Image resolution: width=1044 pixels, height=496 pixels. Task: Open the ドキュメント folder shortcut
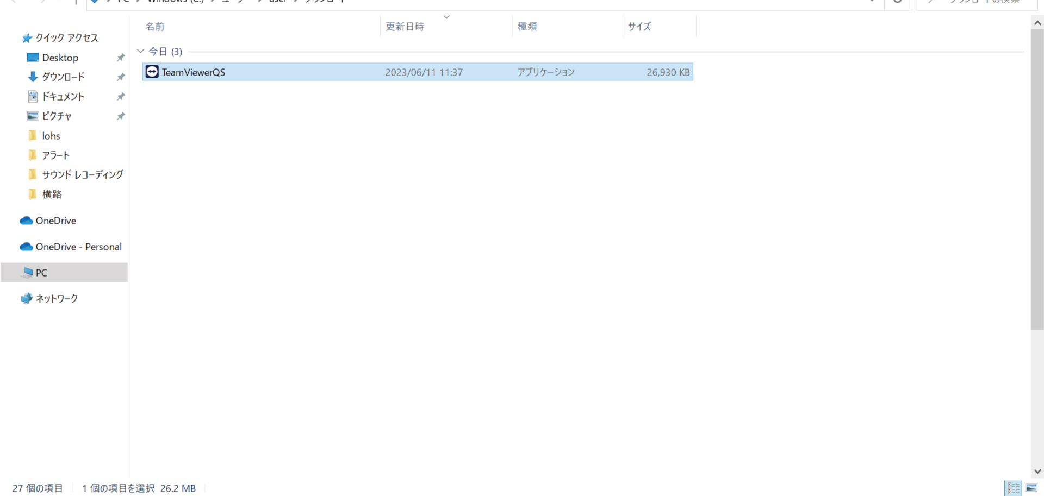coord(63,97)
